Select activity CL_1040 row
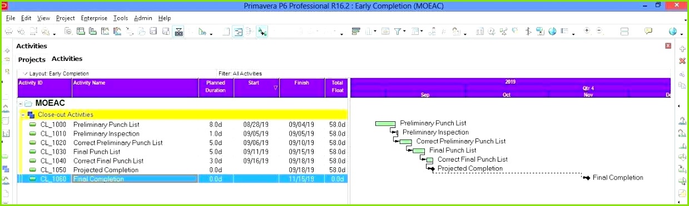The image size is (689, 206). coord(182,161)
